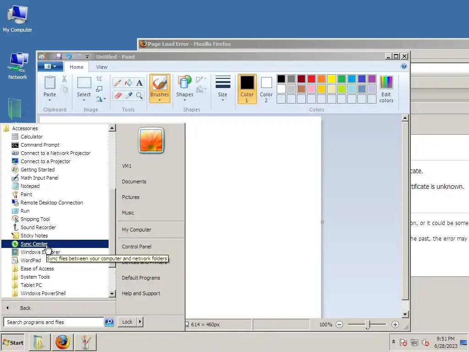
Task: Open Documents from Start menu
Action: [134, 181]
